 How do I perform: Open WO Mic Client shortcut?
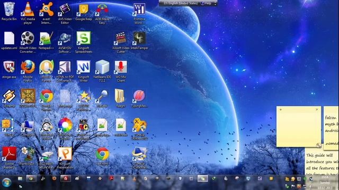point(121,67)
